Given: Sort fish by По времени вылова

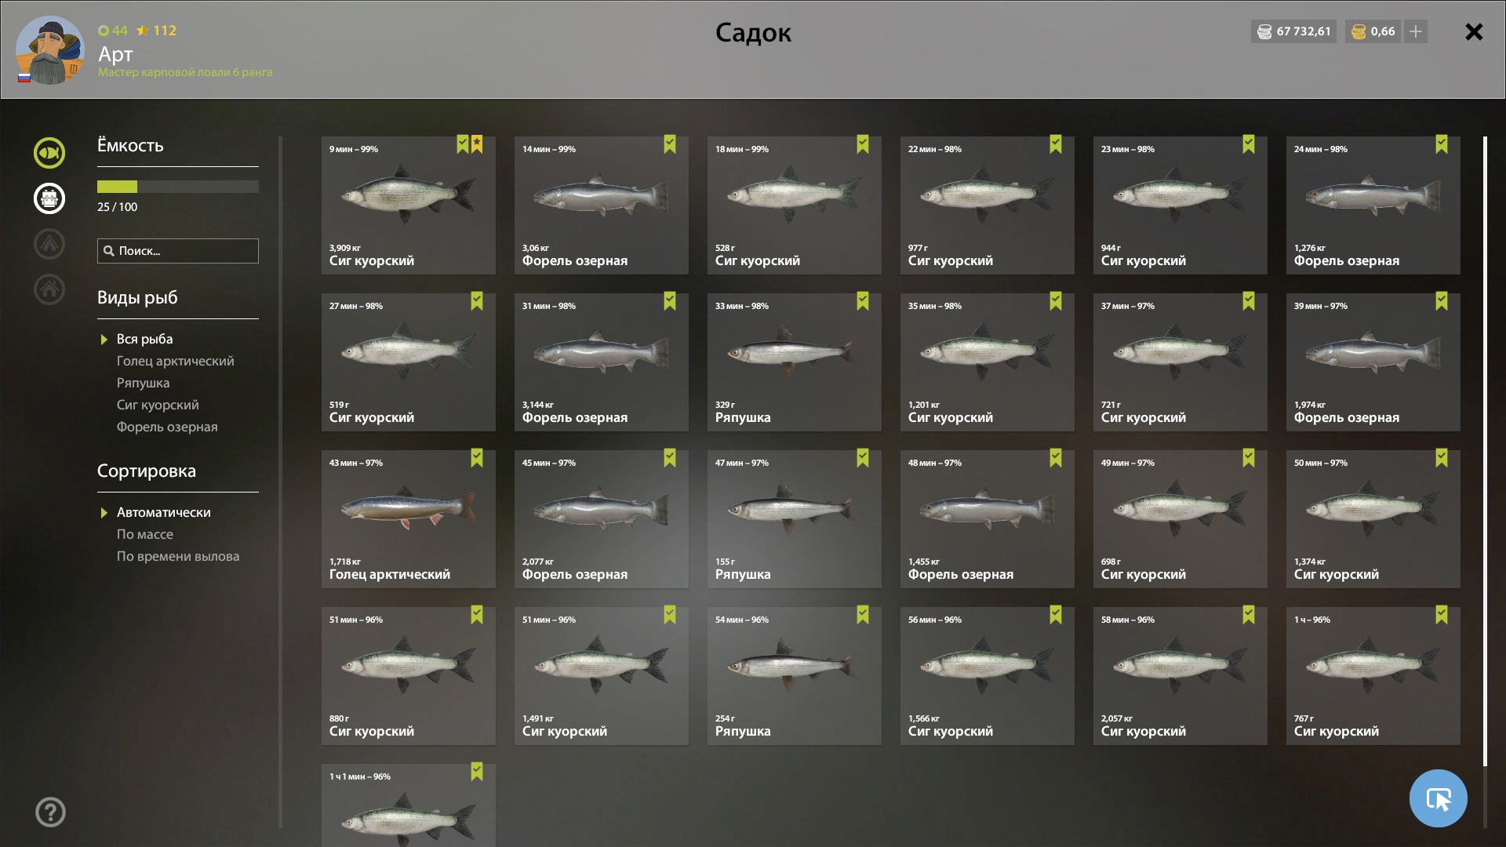Looking at the screenshot, I should 178,556.
